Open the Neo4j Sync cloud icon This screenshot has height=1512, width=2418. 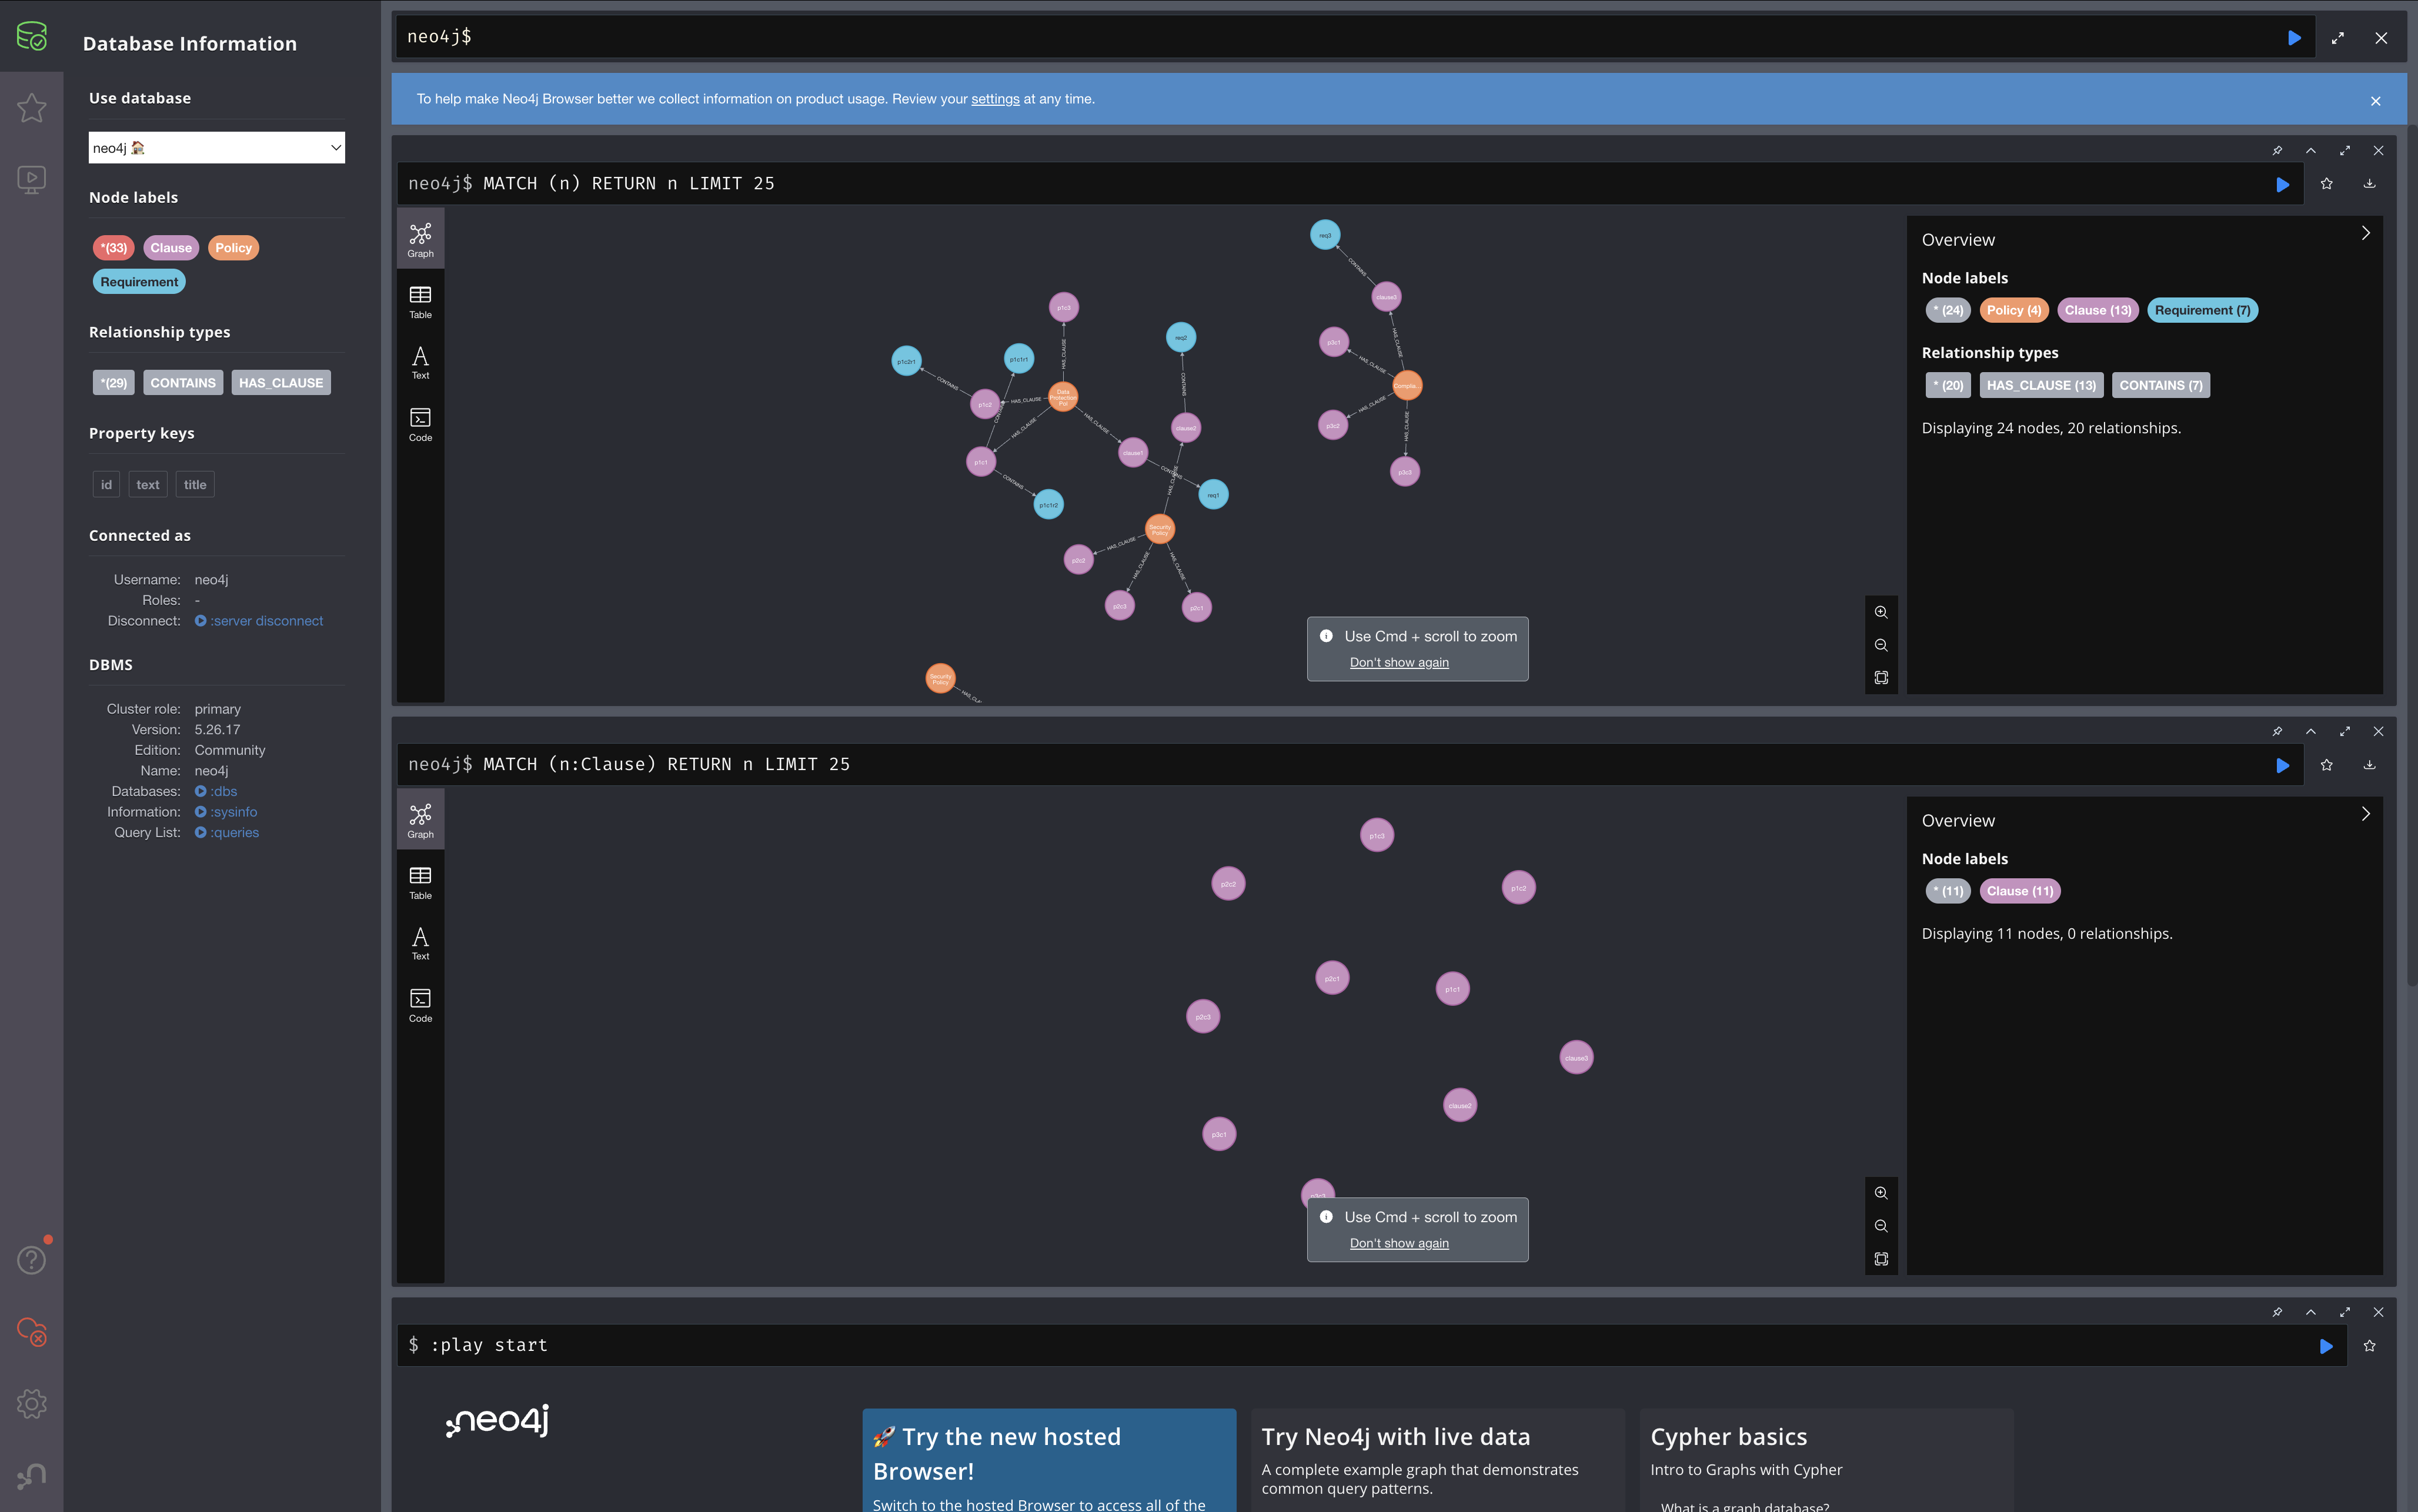tap(32, 1332)
